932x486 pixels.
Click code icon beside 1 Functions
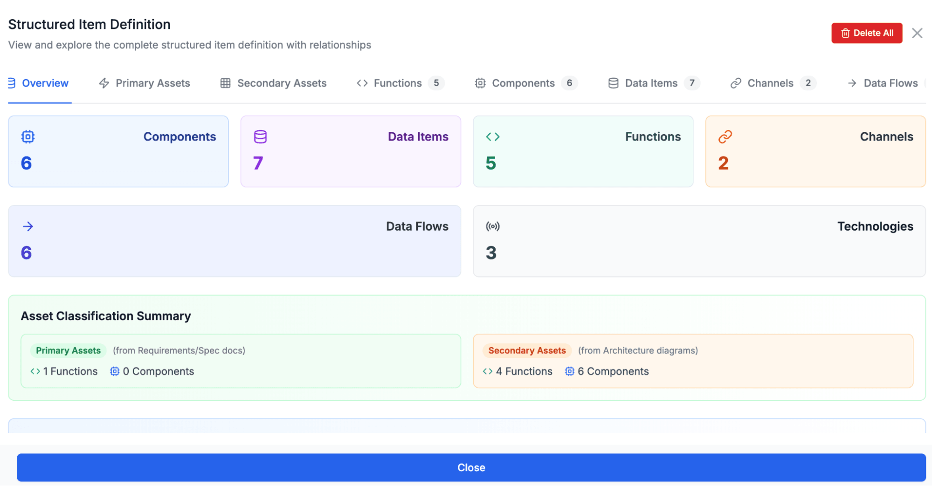[x=35, y=371]
